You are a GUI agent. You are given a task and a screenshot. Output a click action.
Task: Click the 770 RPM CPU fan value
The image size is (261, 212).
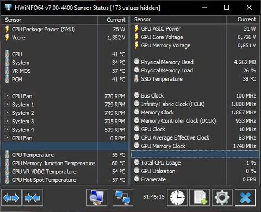115,96
